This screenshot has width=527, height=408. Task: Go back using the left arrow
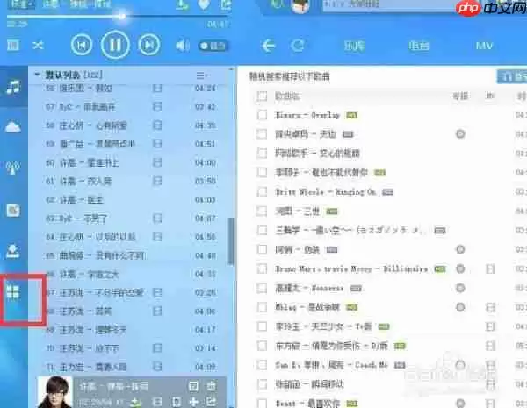tap(269, 46)
